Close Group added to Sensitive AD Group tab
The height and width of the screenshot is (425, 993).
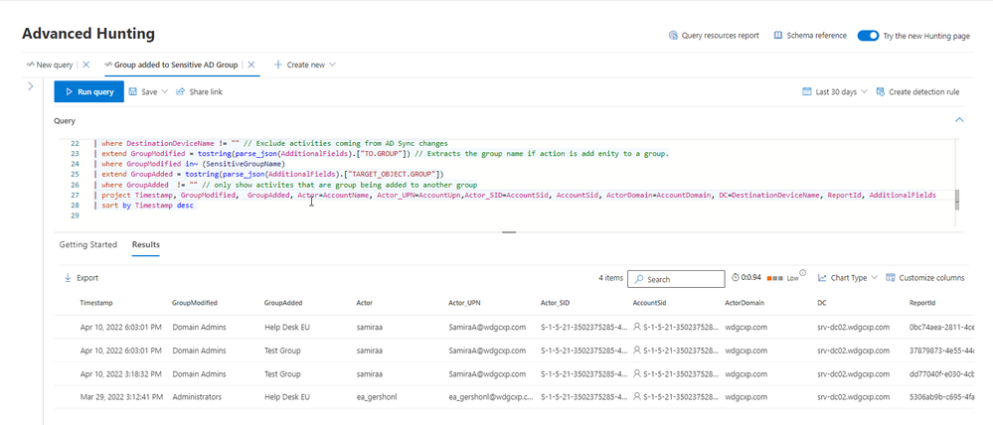[x=251, y=65]
